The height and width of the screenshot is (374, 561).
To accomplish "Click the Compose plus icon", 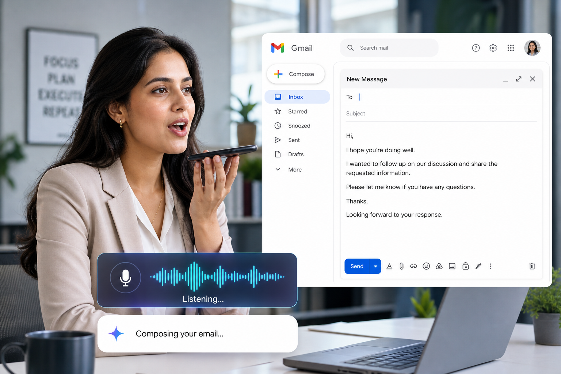I will [x=278, y=74].
